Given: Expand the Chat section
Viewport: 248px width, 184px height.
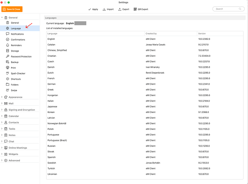Looking at the screenshot, I should [x=2, y=141].
